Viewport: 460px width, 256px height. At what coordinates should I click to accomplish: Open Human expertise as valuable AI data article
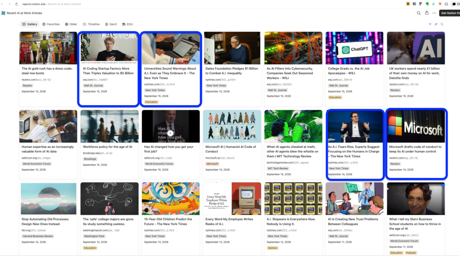(x=48, y=144)
